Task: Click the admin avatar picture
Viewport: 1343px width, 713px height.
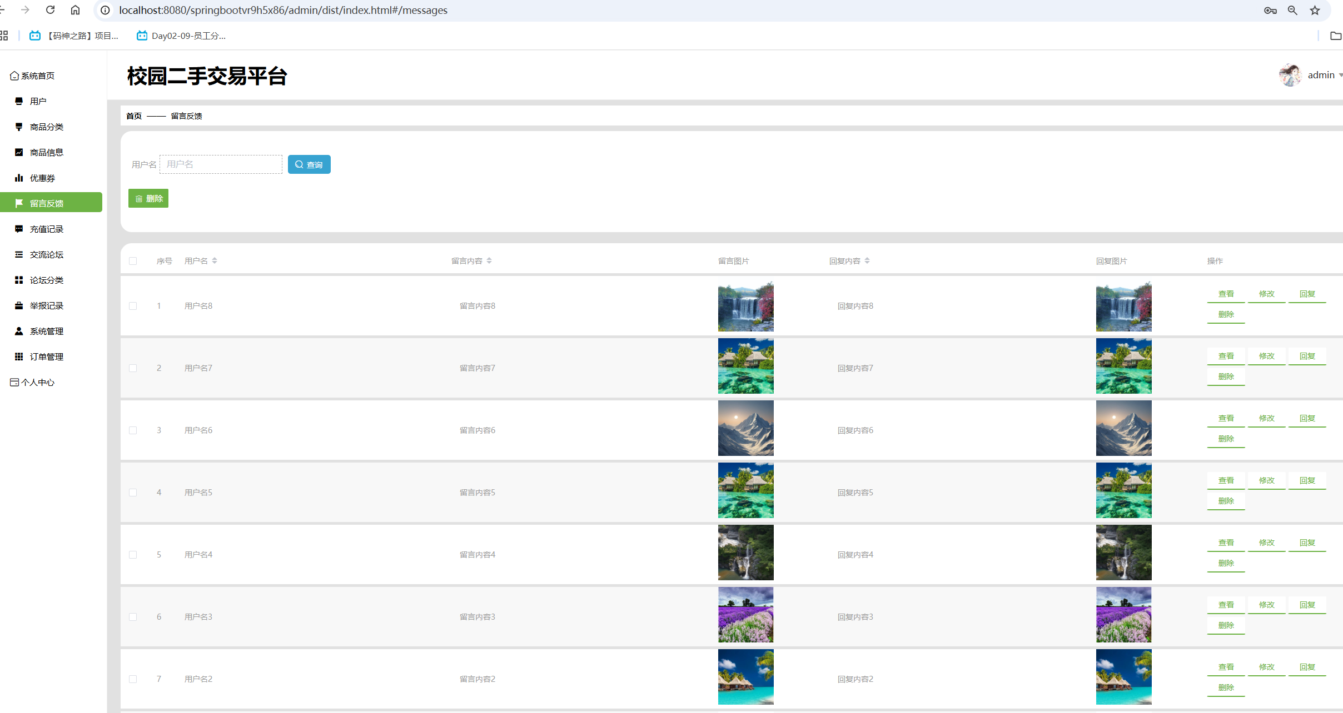Action: (x=1290, y=75)
